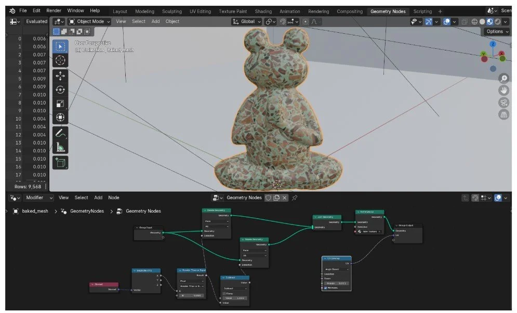The image size is (517, 313).
Task: Click GeometryNodes modifier in breadcrumb
Action: (87, 211)
